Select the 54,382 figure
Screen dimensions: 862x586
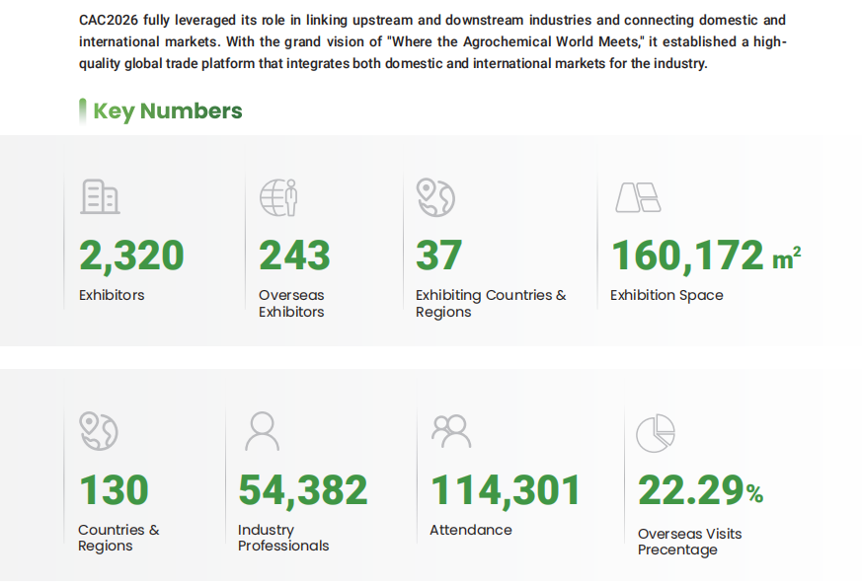point(303,490)
